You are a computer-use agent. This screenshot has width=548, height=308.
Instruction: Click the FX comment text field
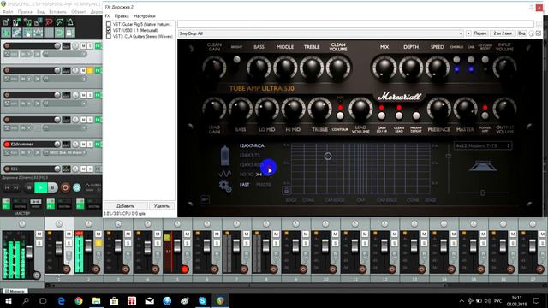pyautogui.click(x=355, y=24)
